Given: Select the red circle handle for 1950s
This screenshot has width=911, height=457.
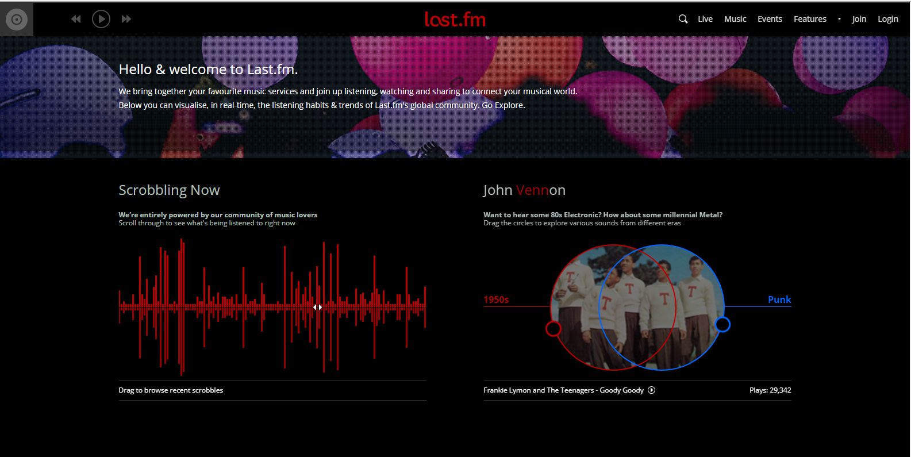Looking at the screenshot, I should tap(553, 328).
